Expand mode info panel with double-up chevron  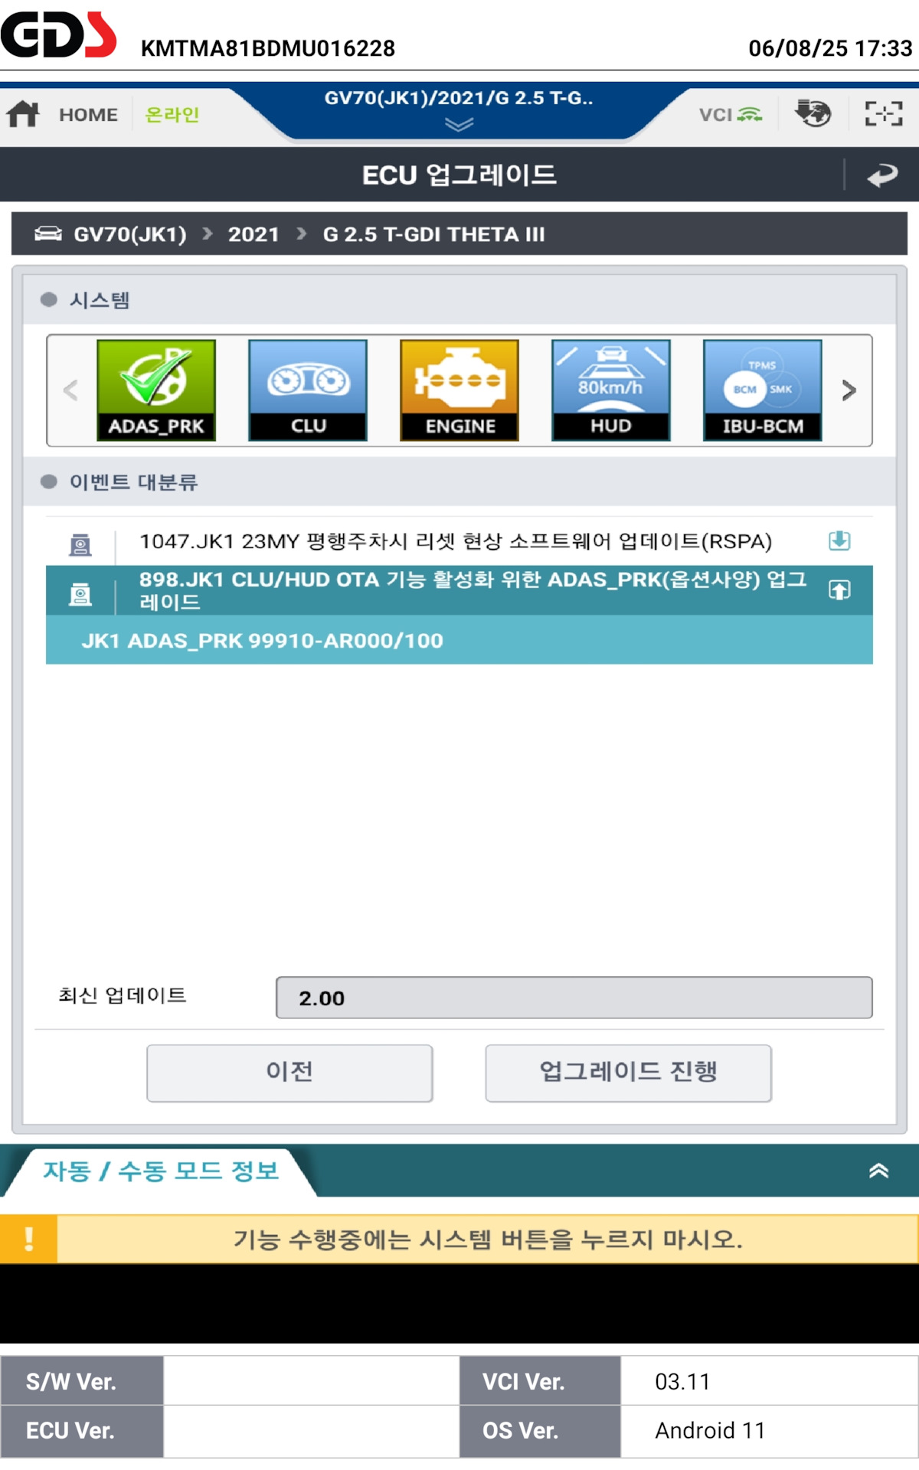878,1171
